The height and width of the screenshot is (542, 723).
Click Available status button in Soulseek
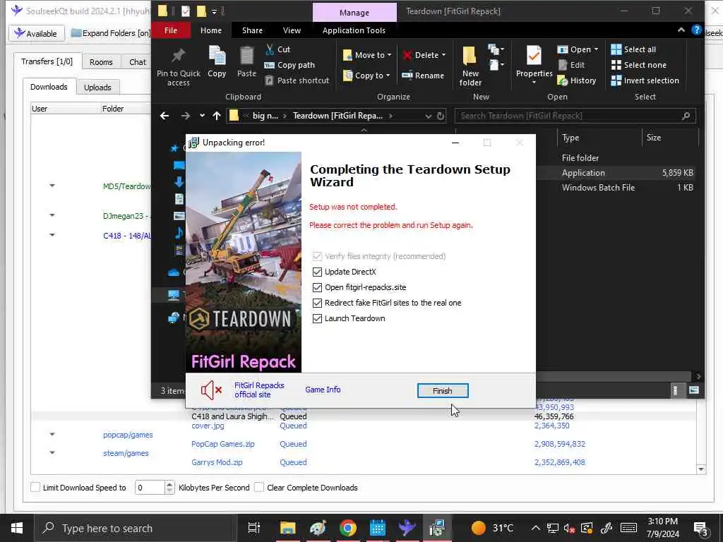click(x=35, y=33)
